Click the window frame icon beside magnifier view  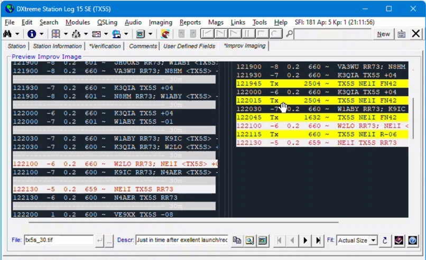click(x=263, y=240)
